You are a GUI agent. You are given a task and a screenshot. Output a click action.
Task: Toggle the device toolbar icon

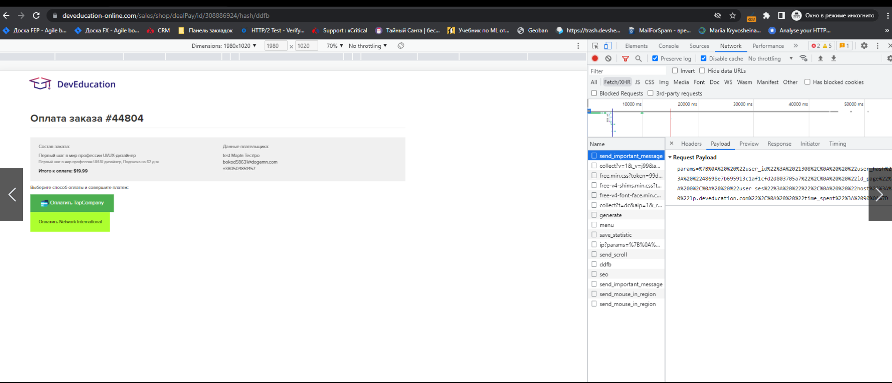(x=607, y=46)
